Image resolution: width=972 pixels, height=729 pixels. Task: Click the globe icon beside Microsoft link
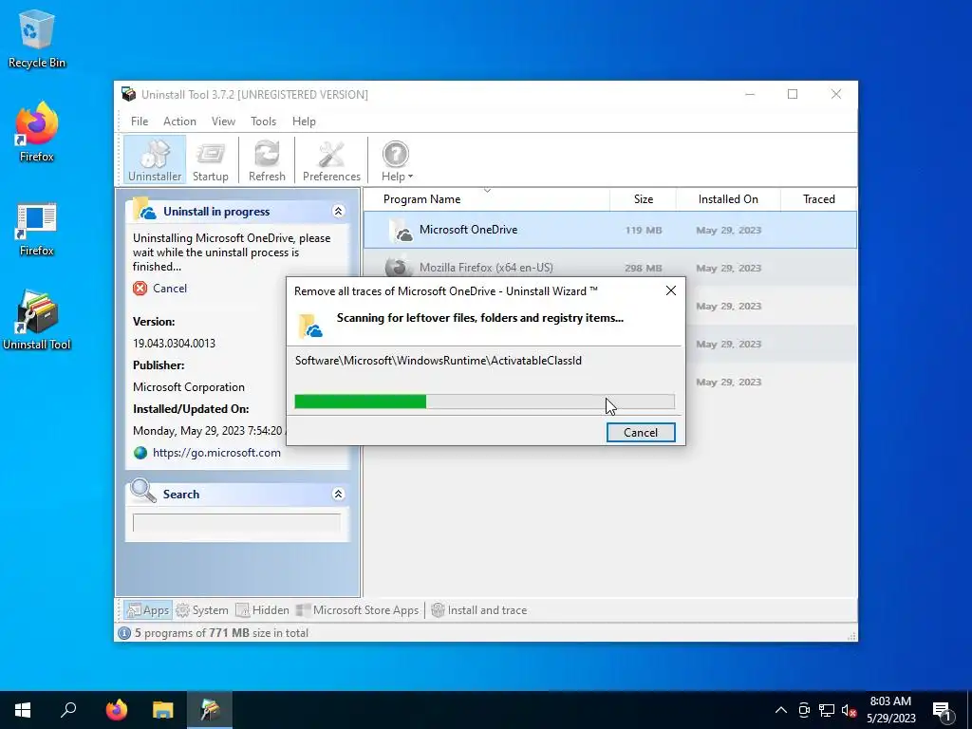coord(140,453)
